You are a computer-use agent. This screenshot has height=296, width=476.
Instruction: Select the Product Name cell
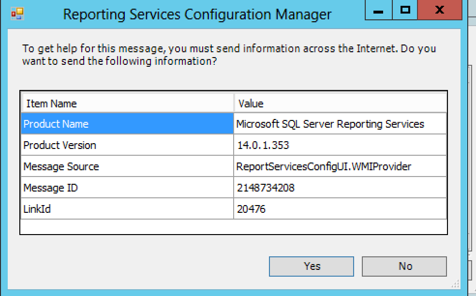point(127,123)
